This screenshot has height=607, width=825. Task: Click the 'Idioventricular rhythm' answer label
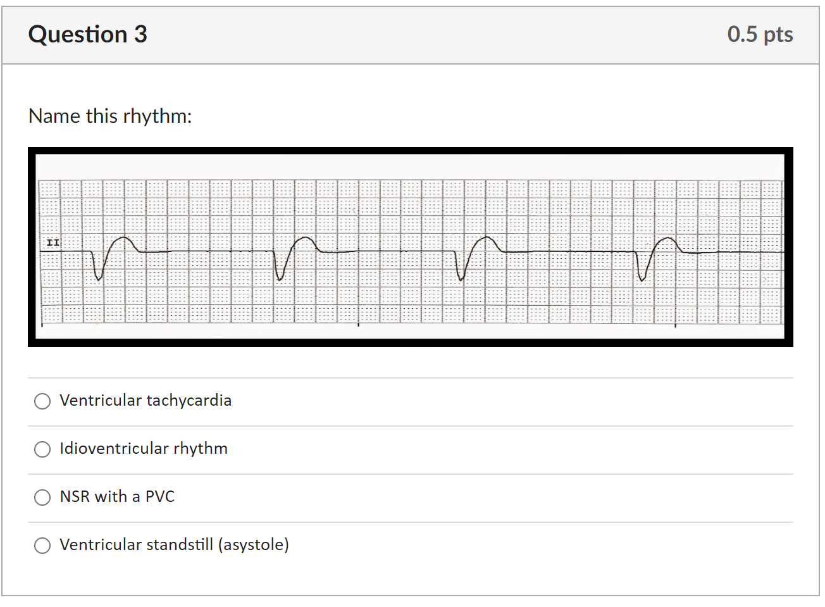(144, 449)
